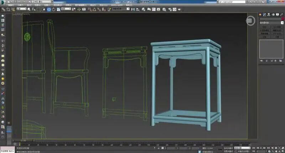Screen dimensions: 285x153
Task: Toggle the 3D Snaps button
Action: [90, 9]
